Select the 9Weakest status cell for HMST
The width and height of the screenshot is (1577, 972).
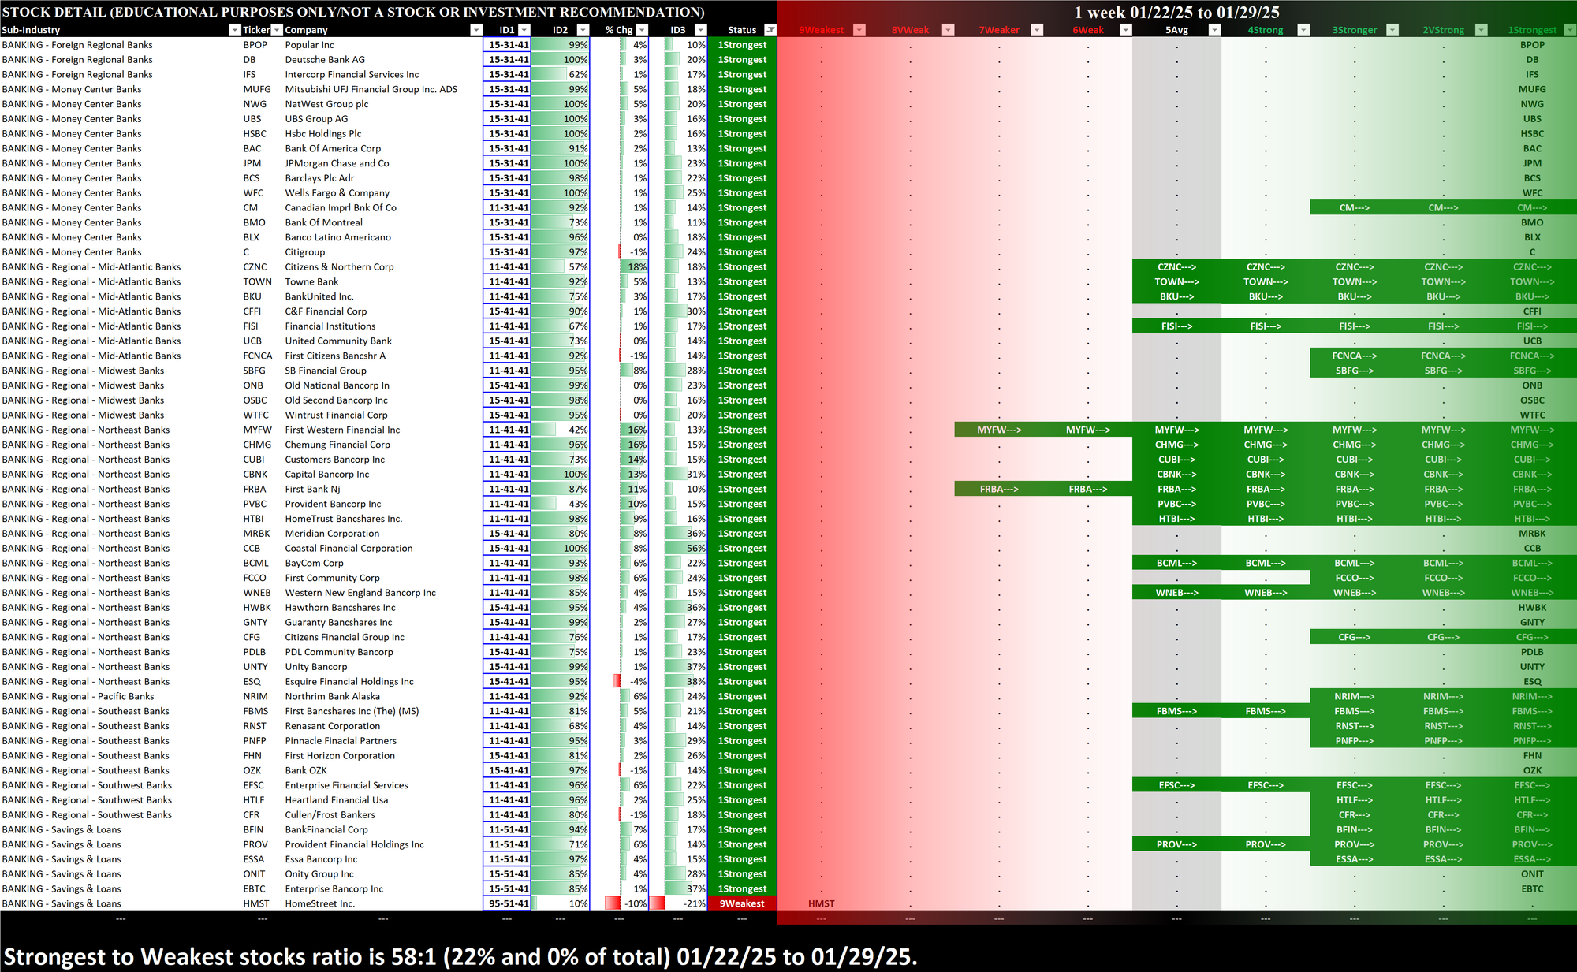tap(741, 903)
